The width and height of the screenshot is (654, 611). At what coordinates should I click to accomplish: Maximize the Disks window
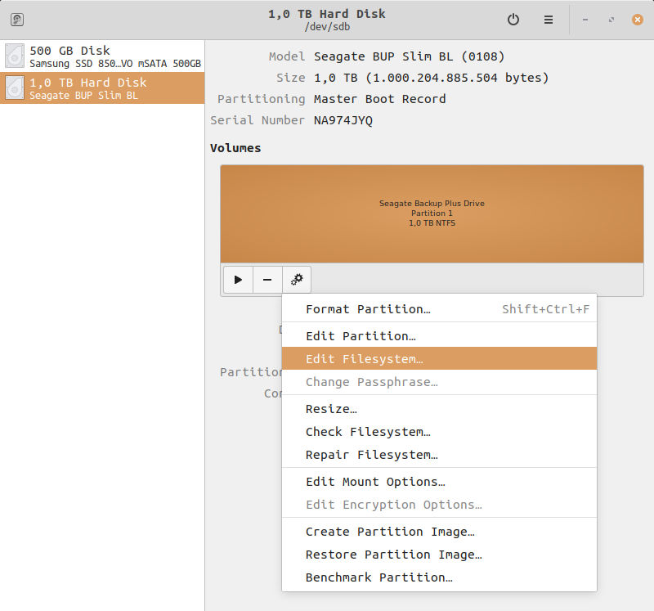pyautogui.click(x=611, y=20)
